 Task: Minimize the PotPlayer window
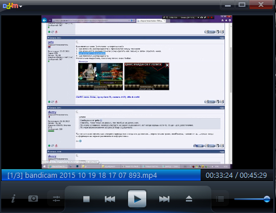coord(228,5)
